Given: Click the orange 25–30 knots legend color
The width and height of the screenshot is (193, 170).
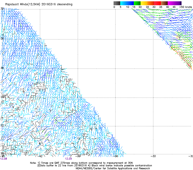Looking at the screenshot, I should (x=151, y=3).
